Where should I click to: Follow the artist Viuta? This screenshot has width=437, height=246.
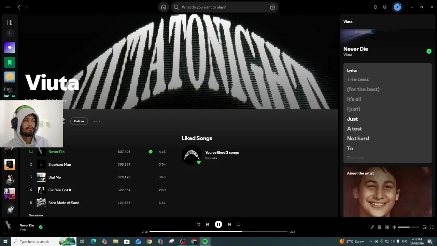point(79,121)
